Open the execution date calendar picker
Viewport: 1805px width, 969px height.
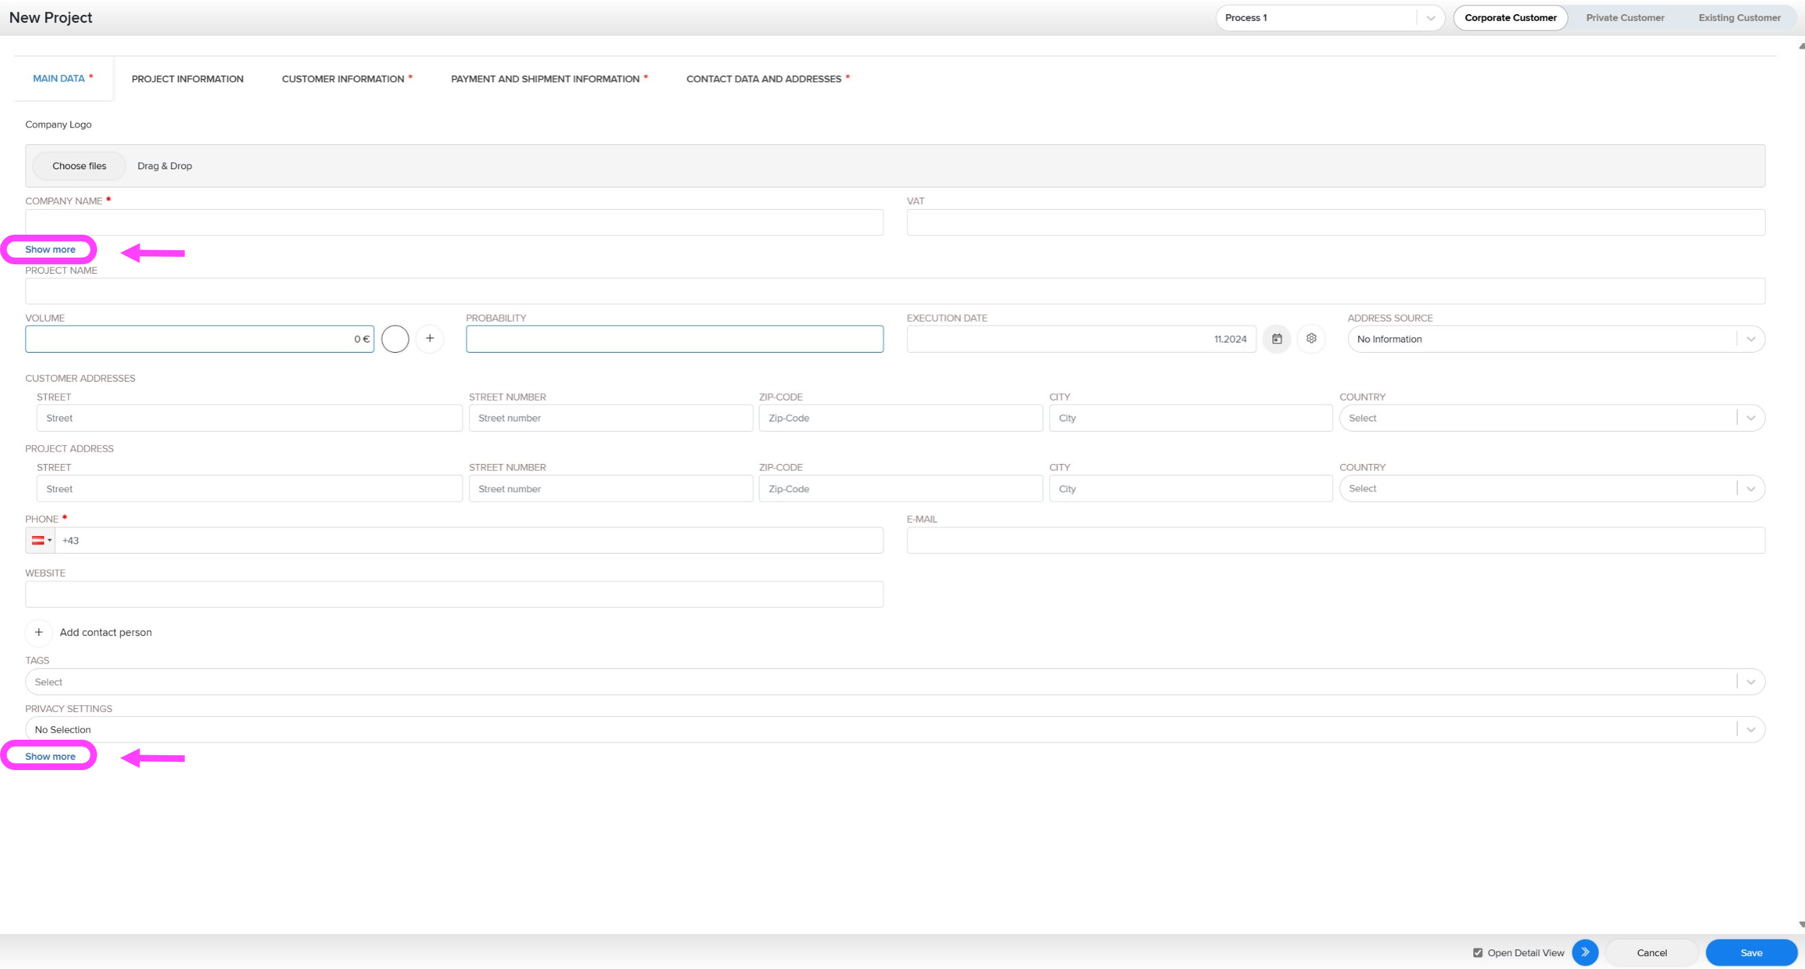pyautogui.click(x=1276, y=339)
